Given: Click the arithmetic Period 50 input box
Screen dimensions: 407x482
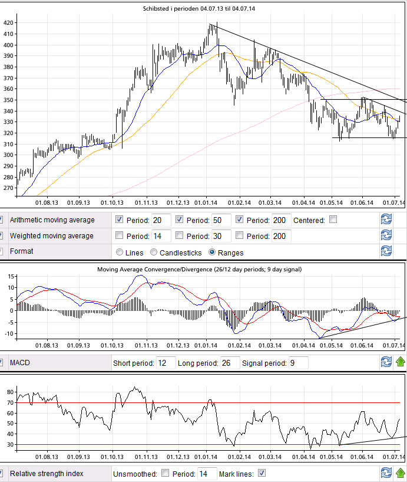Looking at the screenshot, I should pos(220,221).
